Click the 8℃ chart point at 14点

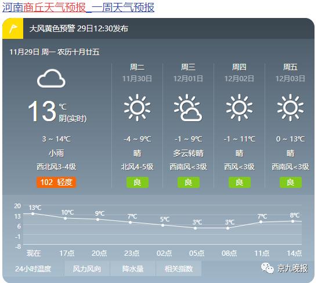click(292, 221)
